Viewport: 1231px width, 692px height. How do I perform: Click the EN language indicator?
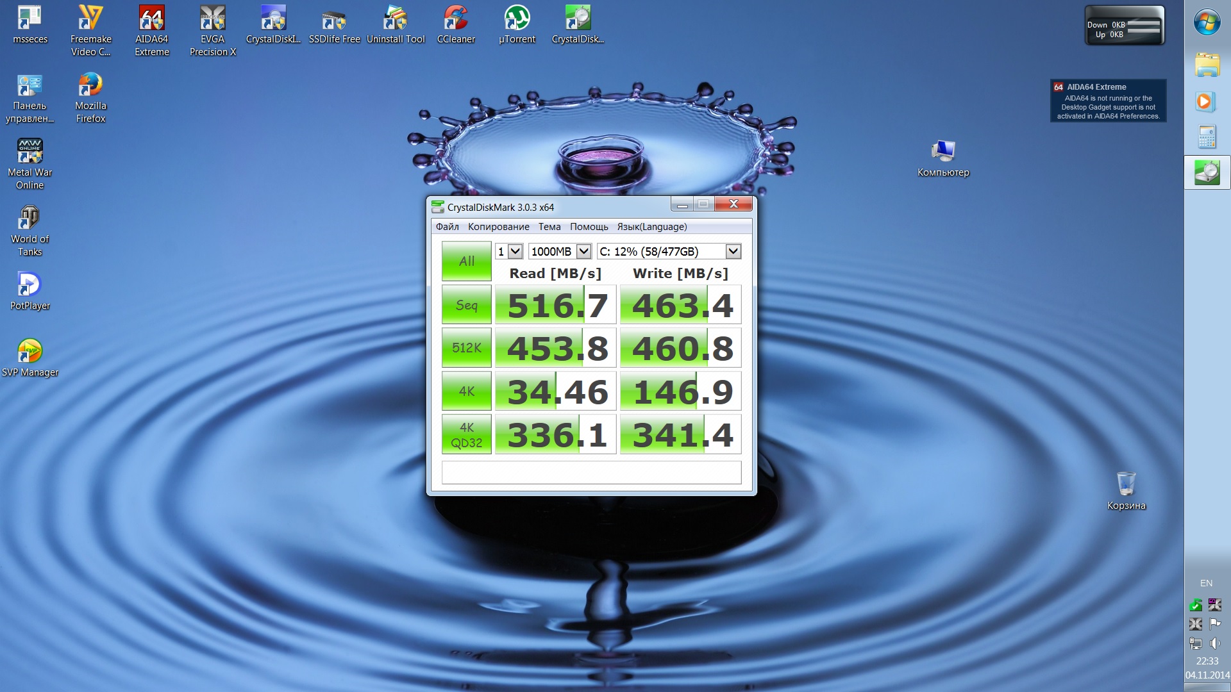[x=1206, y=583]
